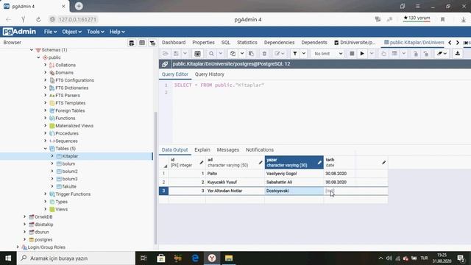Screen dimensions: 471x265
Task: Open the No limit rows dropdown
Action: click(x=327, y=54)
